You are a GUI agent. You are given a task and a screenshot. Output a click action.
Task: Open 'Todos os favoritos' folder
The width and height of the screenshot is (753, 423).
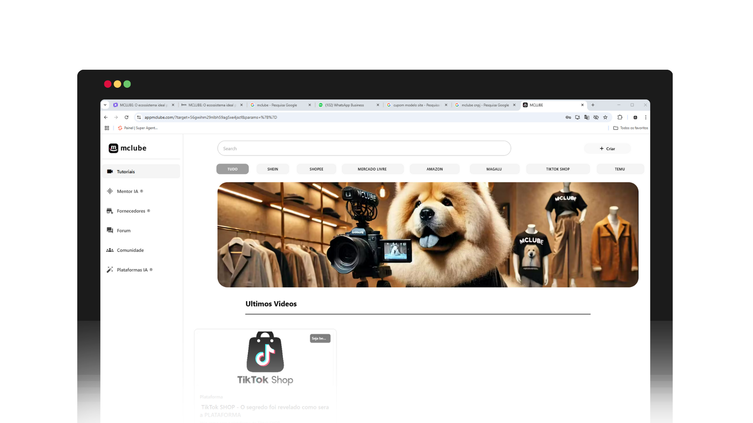click(631, 128)
